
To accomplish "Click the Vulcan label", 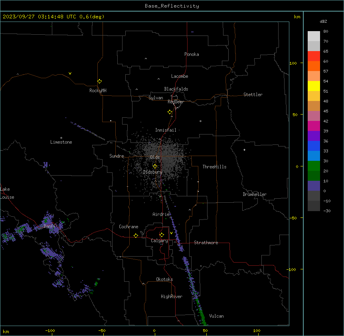I will (x=217, y=316).
